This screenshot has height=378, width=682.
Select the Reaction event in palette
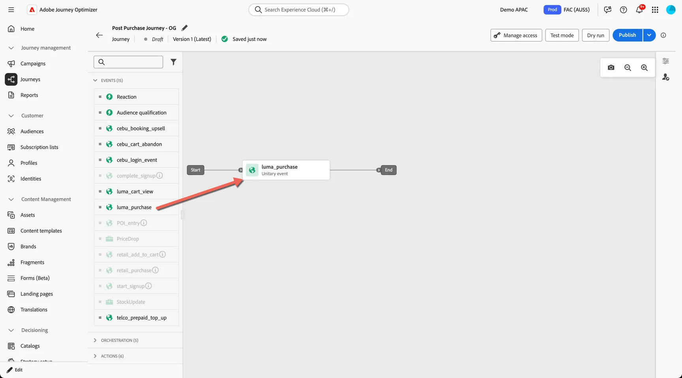136,97
